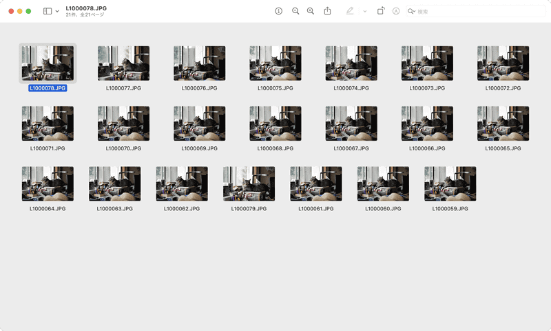Expand the markup options chevron
Viewport: 551px width, 331px height.
pyautogui.click(x=365, y=11)
